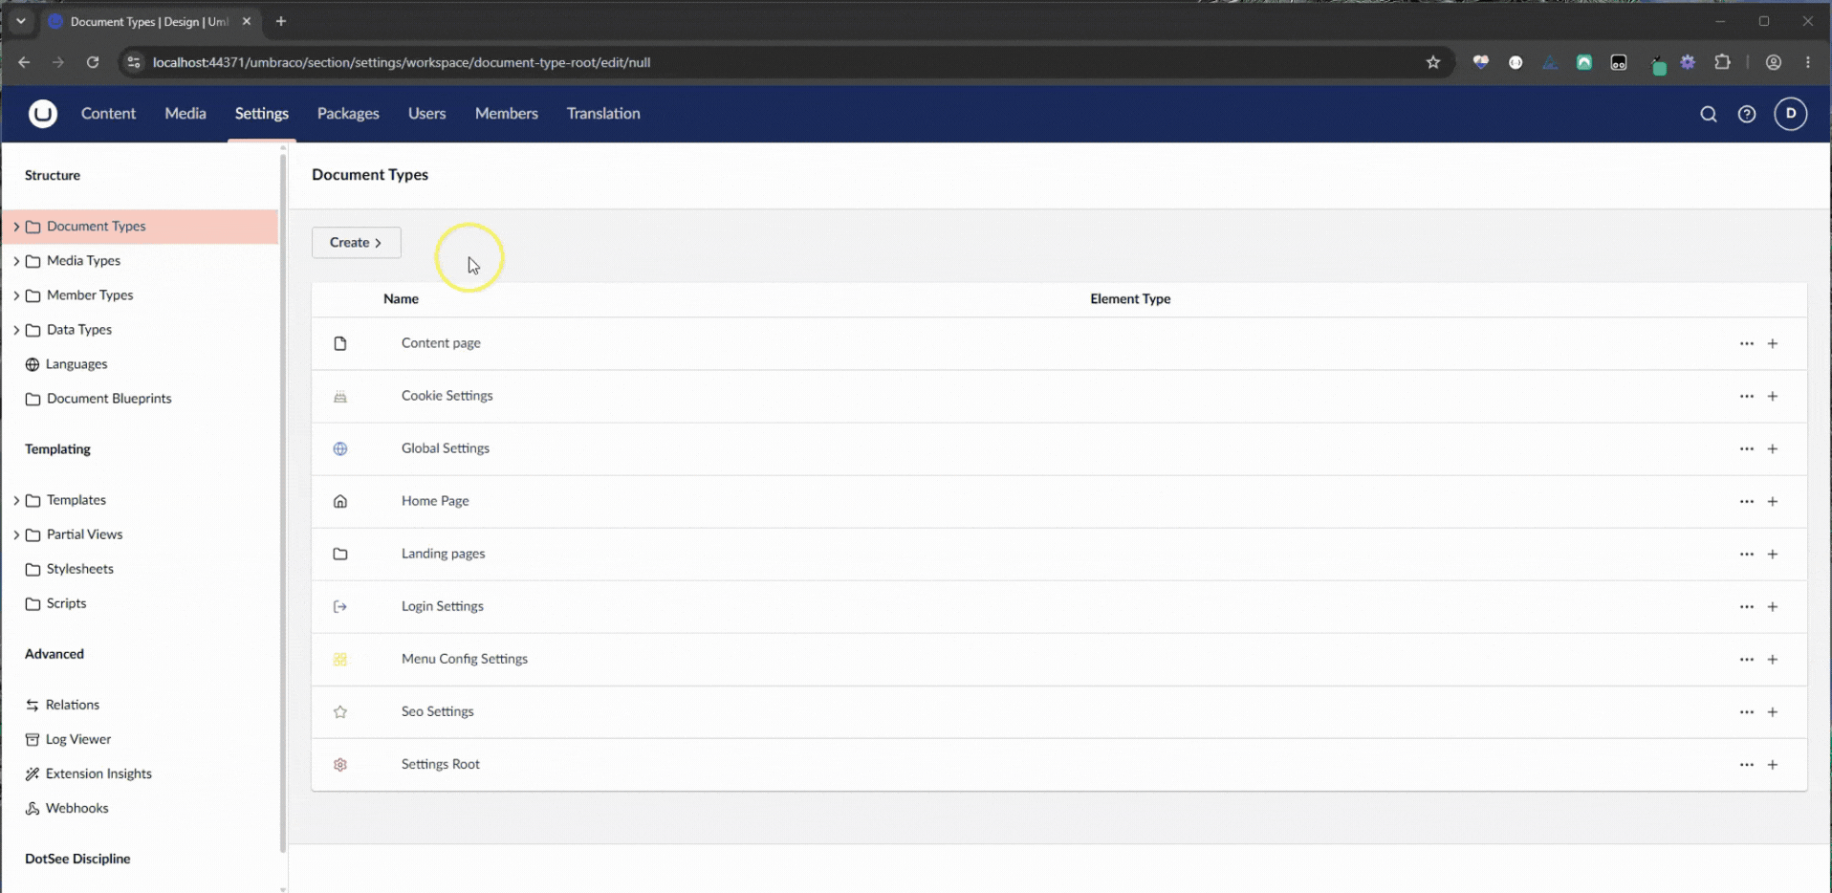Open Stylesheets in the Templating tree
This screenshot has width=1832, height=893.
click(x=80, y=569)
